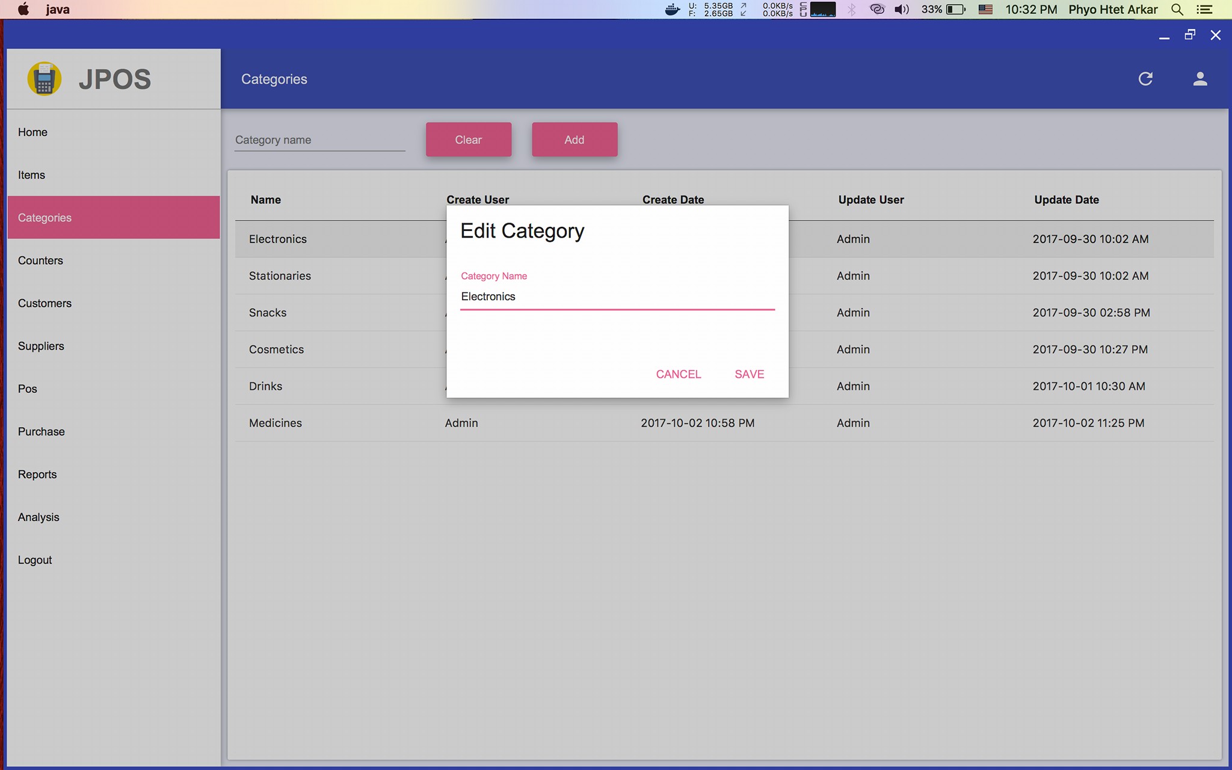The image size is (1232, 770).
Task: Click the volume speaker icon
Action: click(x=901, y=10)
